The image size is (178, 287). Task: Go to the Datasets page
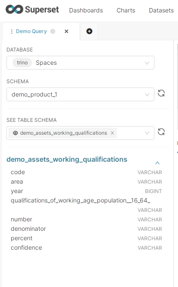click(x=161, y=10)
